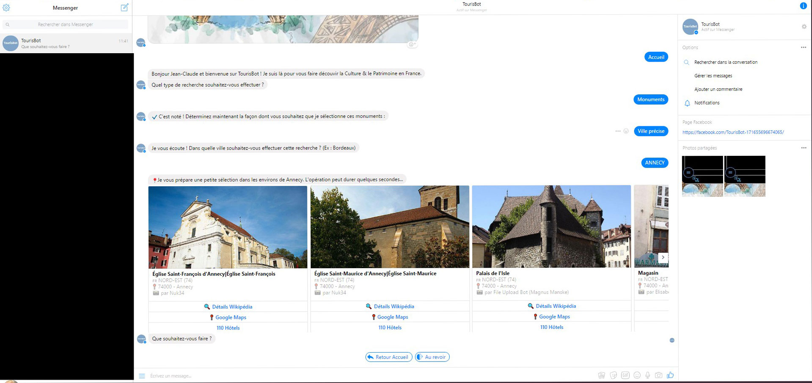Viewport: 812px width, 383px height.
Task: Open Google Maps for Palais de l'Isle
Action: pyautogui.click(x=551, y=316)
